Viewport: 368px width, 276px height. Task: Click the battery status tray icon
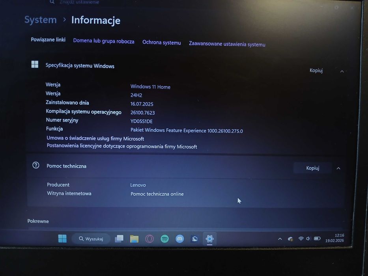(x=317, y=239)
